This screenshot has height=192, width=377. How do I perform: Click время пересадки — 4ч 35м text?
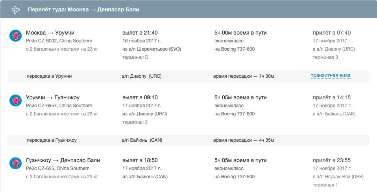coord(244,140)
